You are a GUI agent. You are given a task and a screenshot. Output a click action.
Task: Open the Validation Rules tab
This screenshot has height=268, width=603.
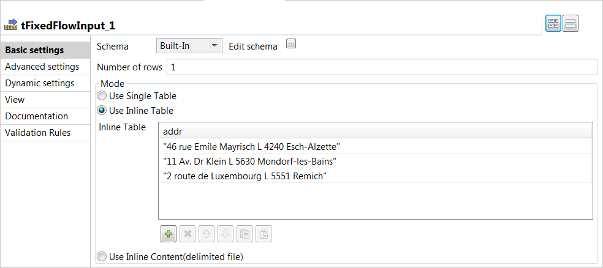[x=38, y=133]
